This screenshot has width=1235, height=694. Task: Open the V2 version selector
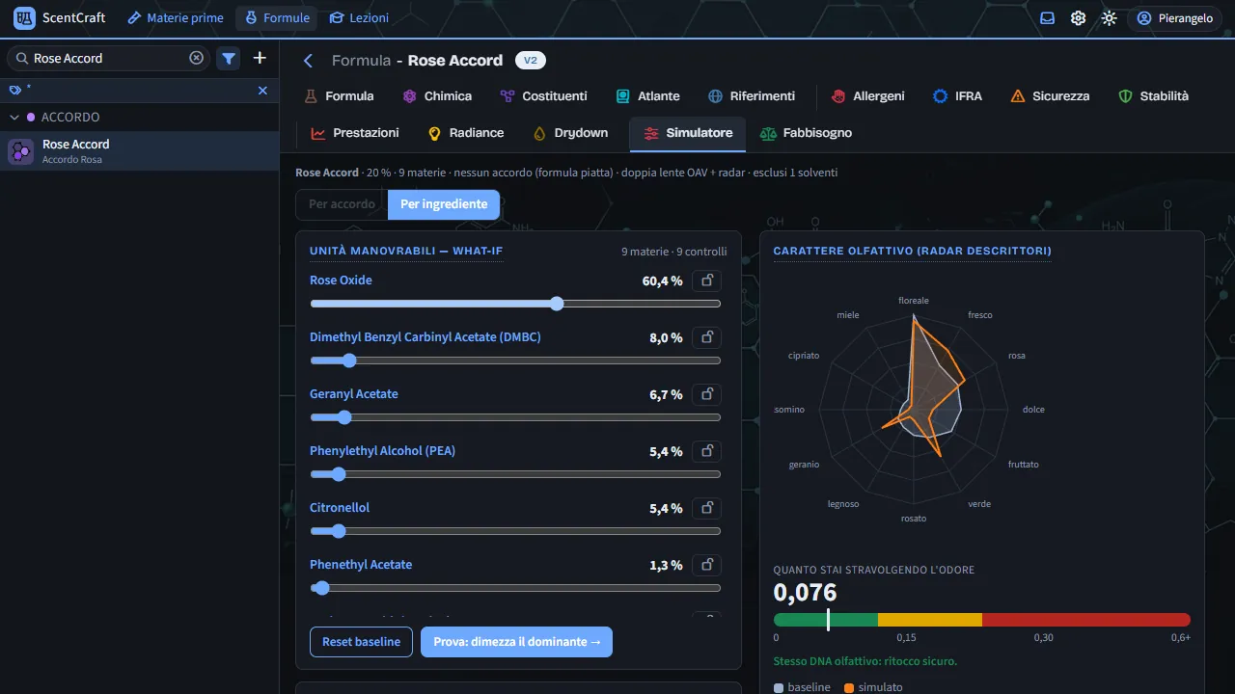click(531, 61)
